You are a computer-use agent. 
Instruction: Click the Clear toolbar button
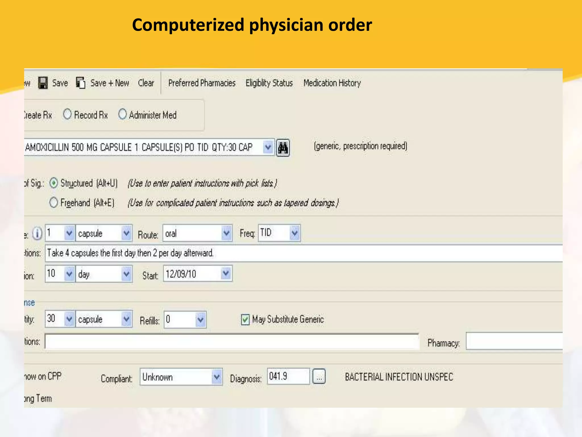pyautogui.click(x=146, y=83)
